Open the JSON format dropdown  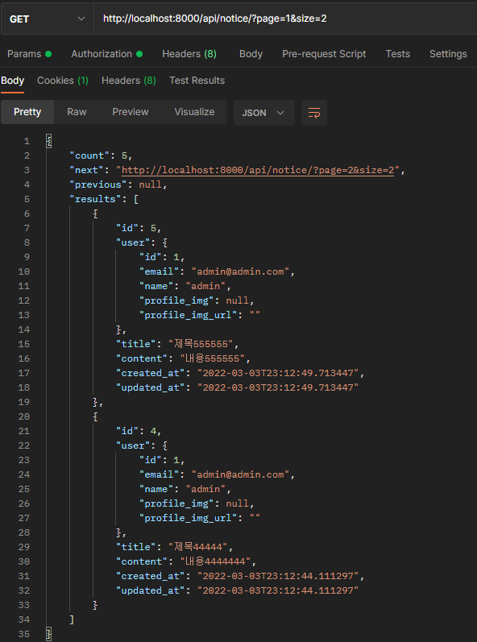(x=264, y=113)
